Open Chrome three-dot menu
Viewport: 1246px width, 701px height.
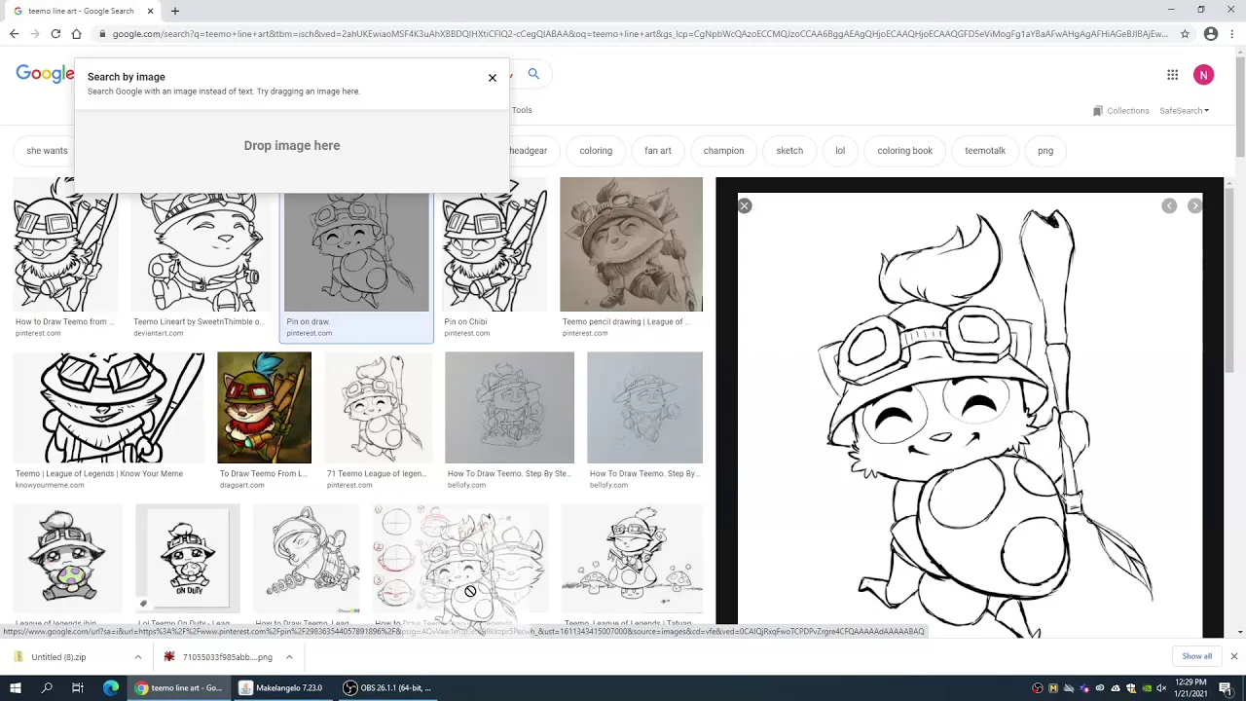point(1231,34)
